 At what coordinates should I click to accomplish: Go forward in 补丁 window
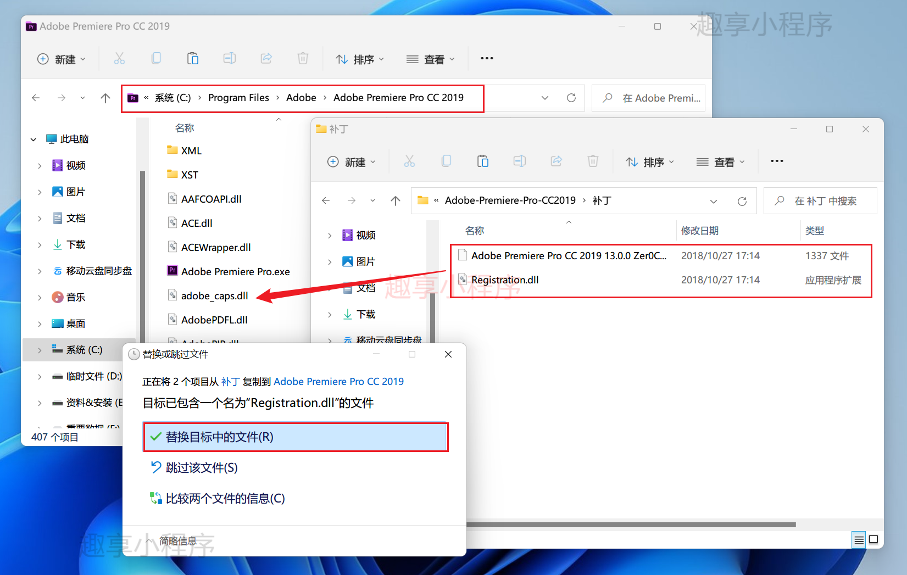pos(352,201)
